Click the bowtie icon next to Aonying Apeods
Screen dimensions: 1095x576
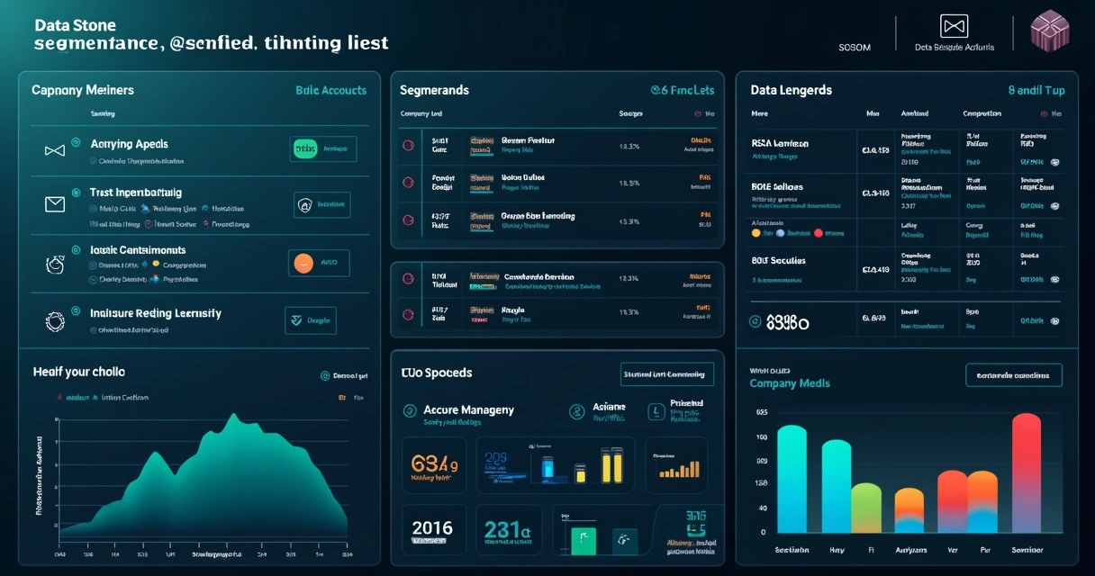click(x=55, y=150)
